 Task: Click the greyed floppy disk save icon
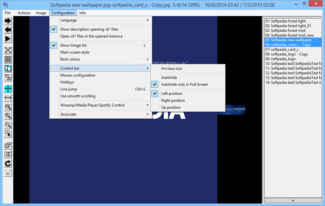tap(8, 173)
